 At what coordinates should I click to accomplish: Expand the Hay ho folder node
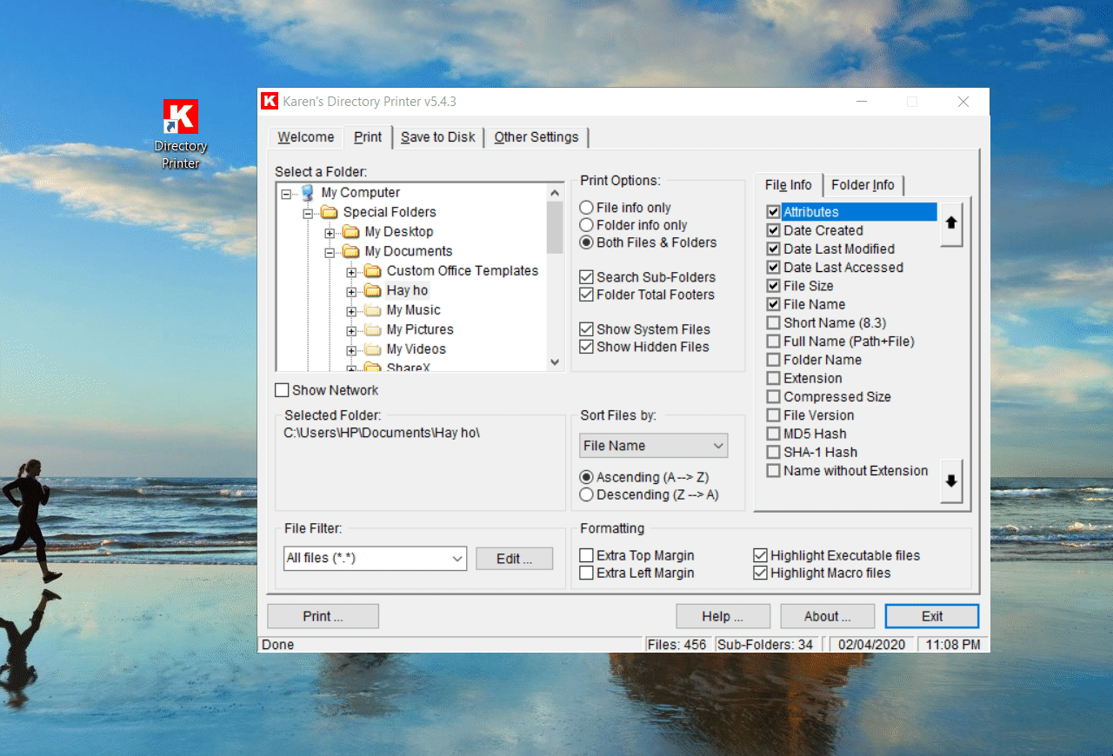click(x=351, y=291)
